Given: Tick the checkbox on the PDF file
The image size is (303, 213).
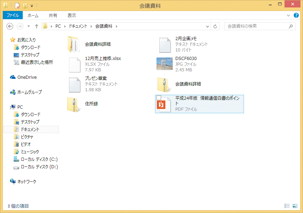Looking at the screenshot, I should tap(159, 98).
